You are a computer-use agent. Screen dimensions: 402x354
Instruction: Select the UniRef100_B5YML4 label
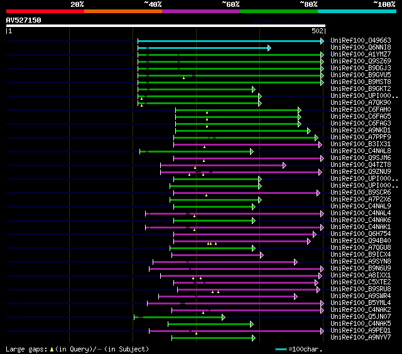pyautogui.click(x=361, y=303)
